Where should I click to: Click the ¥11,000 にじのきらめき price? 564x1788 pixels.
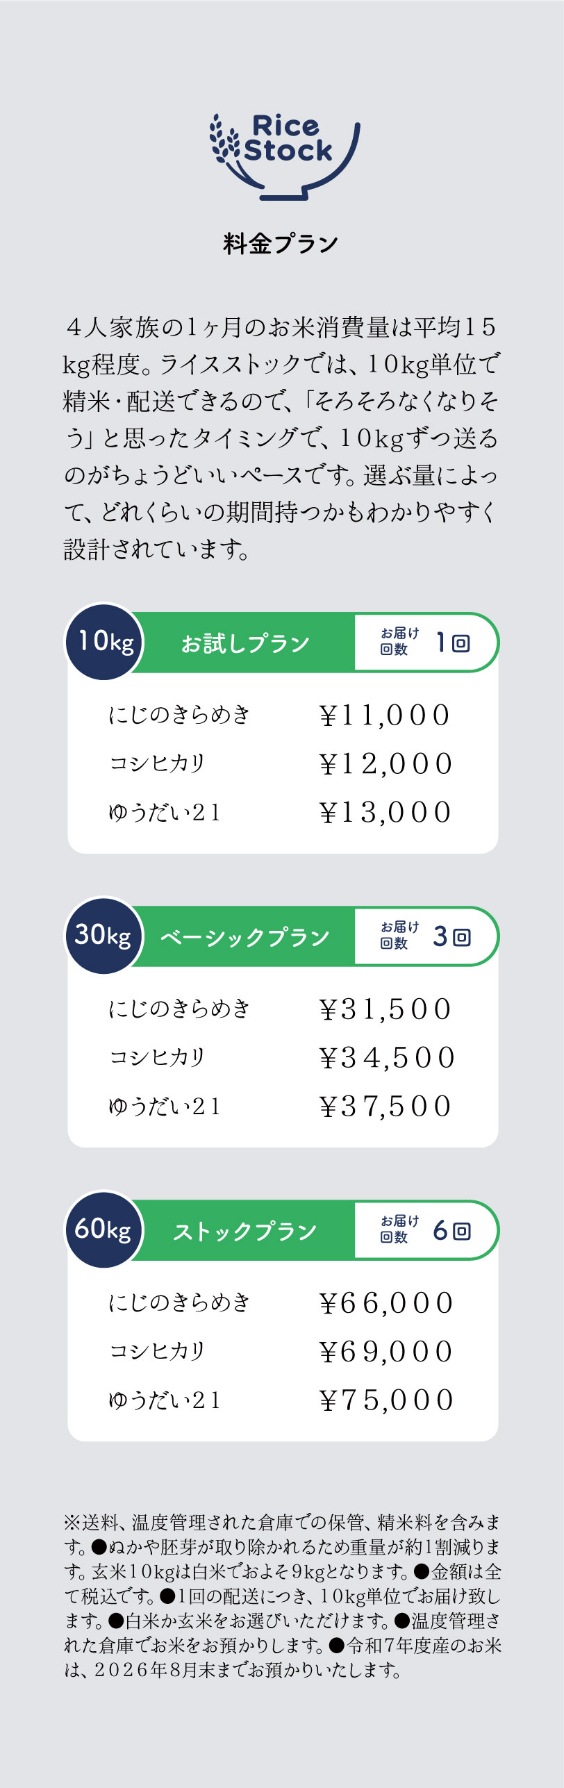point(384,715)
